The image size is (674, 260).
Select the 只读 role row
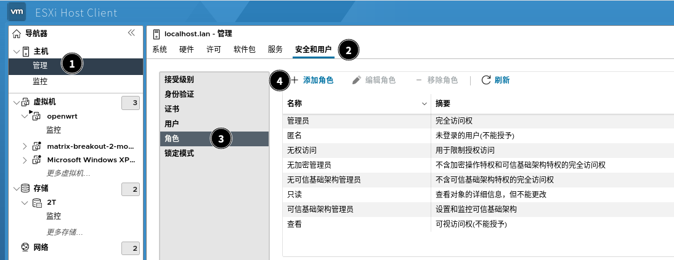click(478, 194)
